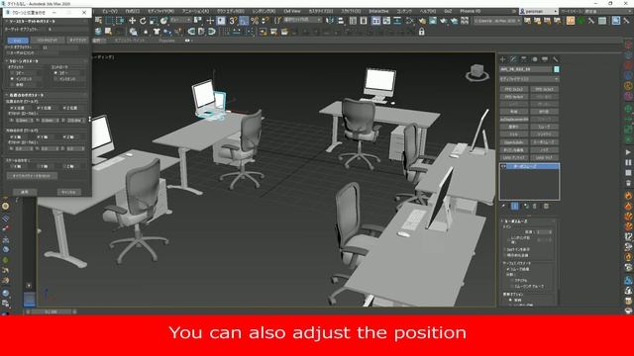Open the Civil View menu
Screen dimensions: 634x356
[x=292, y=11]
